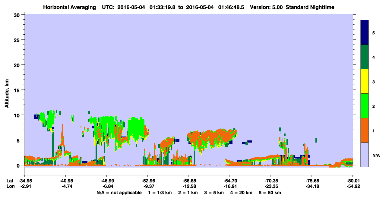Image resolution: width=392 pixels, height=201 pixels.
Task: Click longitude value -23.35
Action: pyautogui.click(x=271, y=186)
